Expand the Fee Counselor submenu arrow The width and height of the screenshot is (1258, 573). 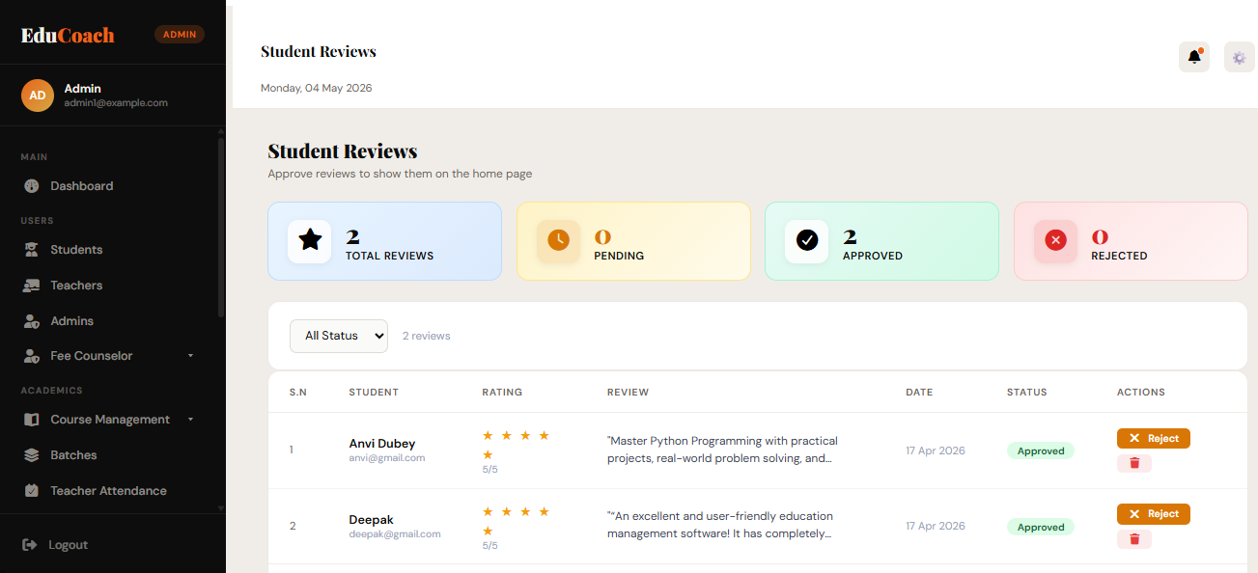(190, 356)
